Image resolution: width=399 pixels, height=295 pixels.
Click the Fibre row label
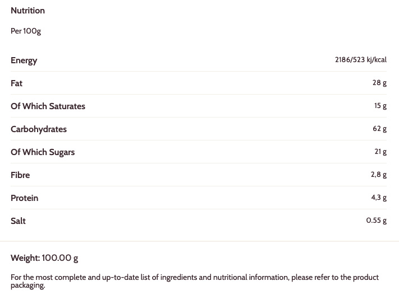point(20,175)
